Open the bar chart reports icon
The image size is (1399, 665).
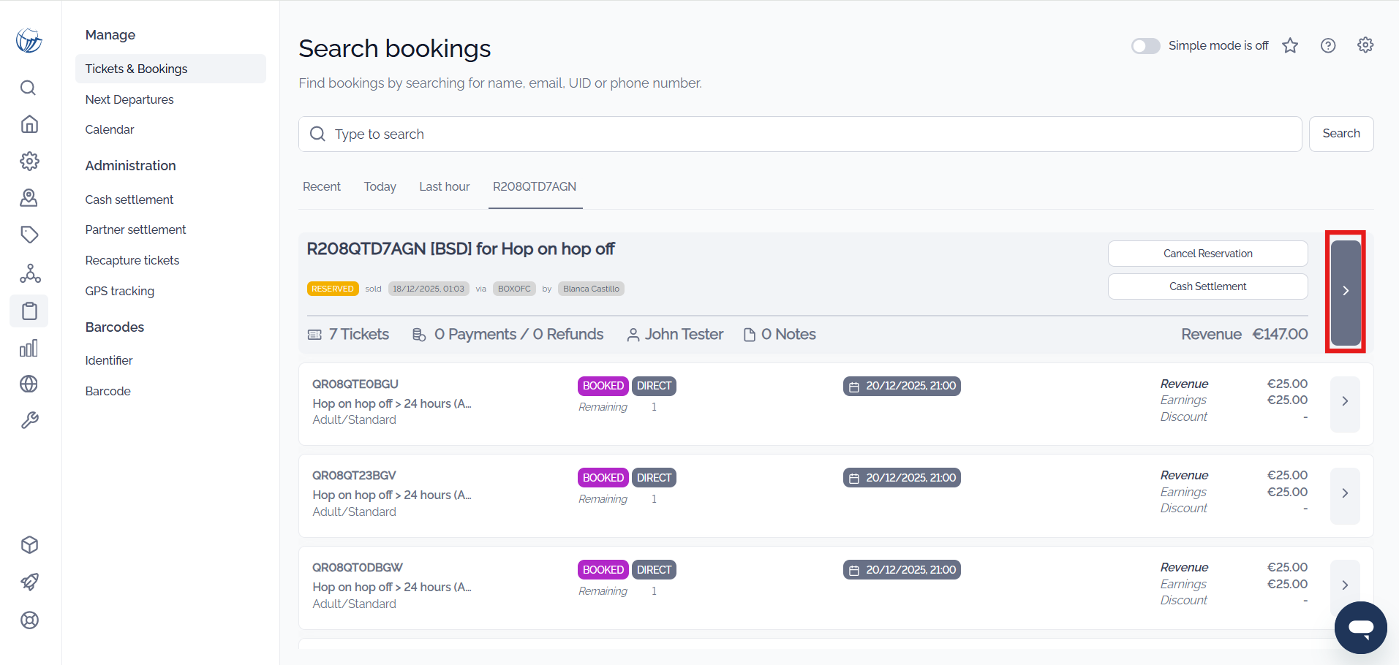pos(29,348)
